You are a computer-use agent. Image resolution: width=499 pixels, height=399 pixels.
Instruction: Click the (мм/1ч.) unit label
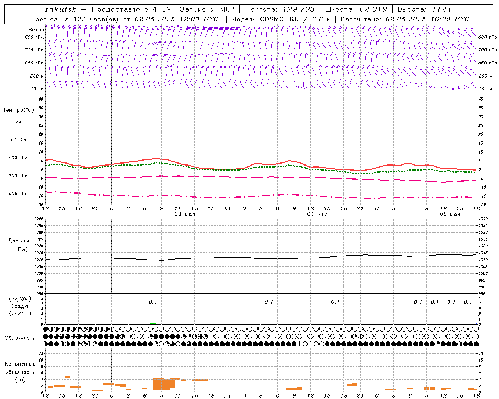tap(20, 314)
